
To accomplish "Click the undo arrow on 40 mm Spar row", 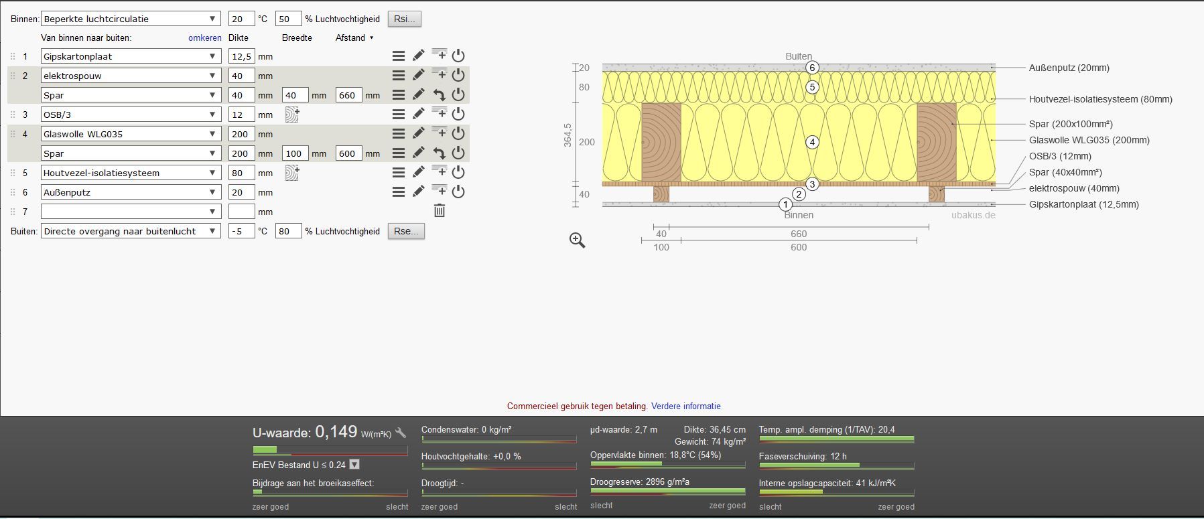I will (440, 95).
